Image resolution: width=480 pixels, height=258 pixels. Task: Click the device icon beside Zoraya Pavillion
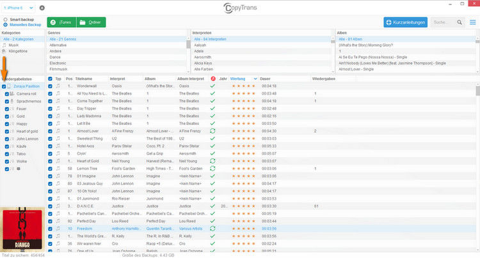pos(10,86)
